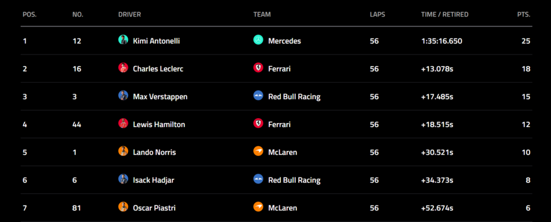This screenshot has height=222, width=551.
Task: Open Ferrari team link in Hamilton's row
Action: (x=279, y=125)
